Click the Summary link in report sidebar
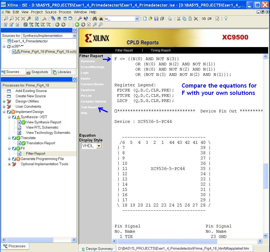270x252 pixels. [88, 61]
